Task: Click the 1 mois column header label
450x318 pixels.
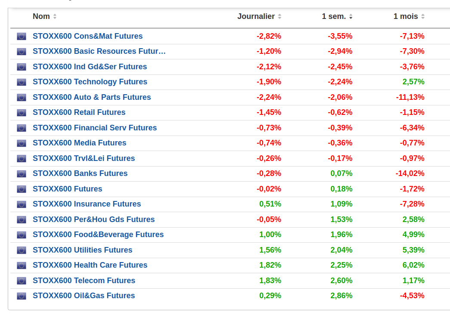Action: click(406, 16)
